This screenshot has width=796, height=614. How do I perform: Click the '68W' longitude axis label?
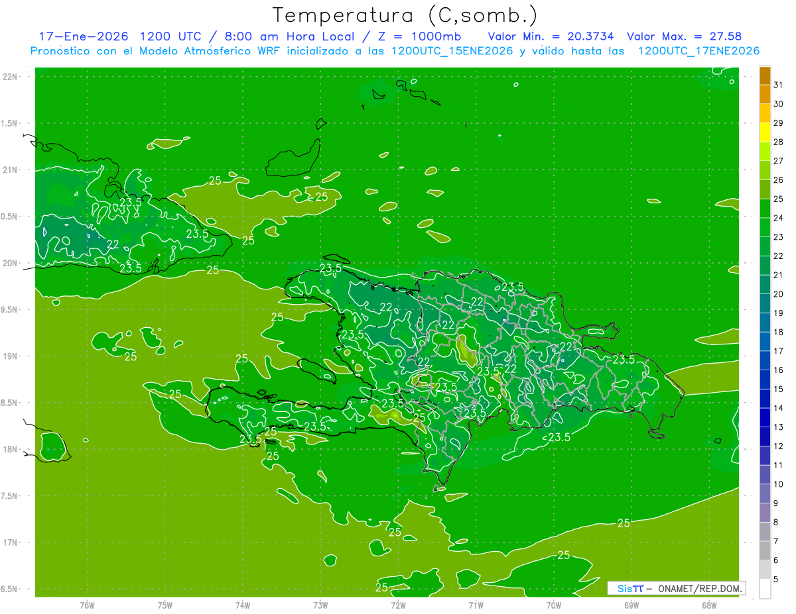709,605
